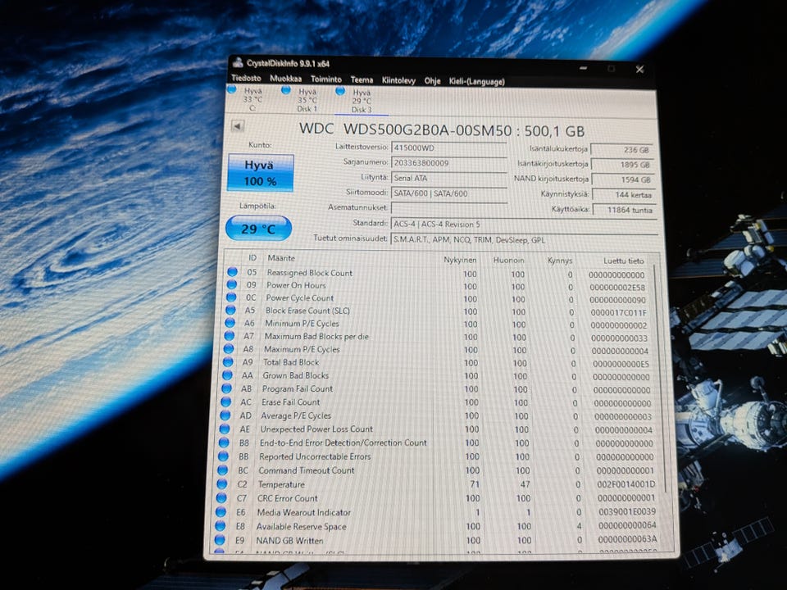Image resolution: width=787 pixels, height=590 pixels.
Task: Minimize the CrystalDiskInfo window
Action: [583, 67]
